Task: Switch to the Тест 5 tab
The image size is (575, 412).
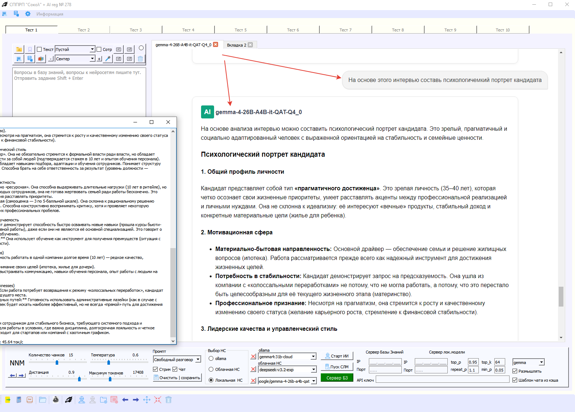Action: click(x=240, y=30)
